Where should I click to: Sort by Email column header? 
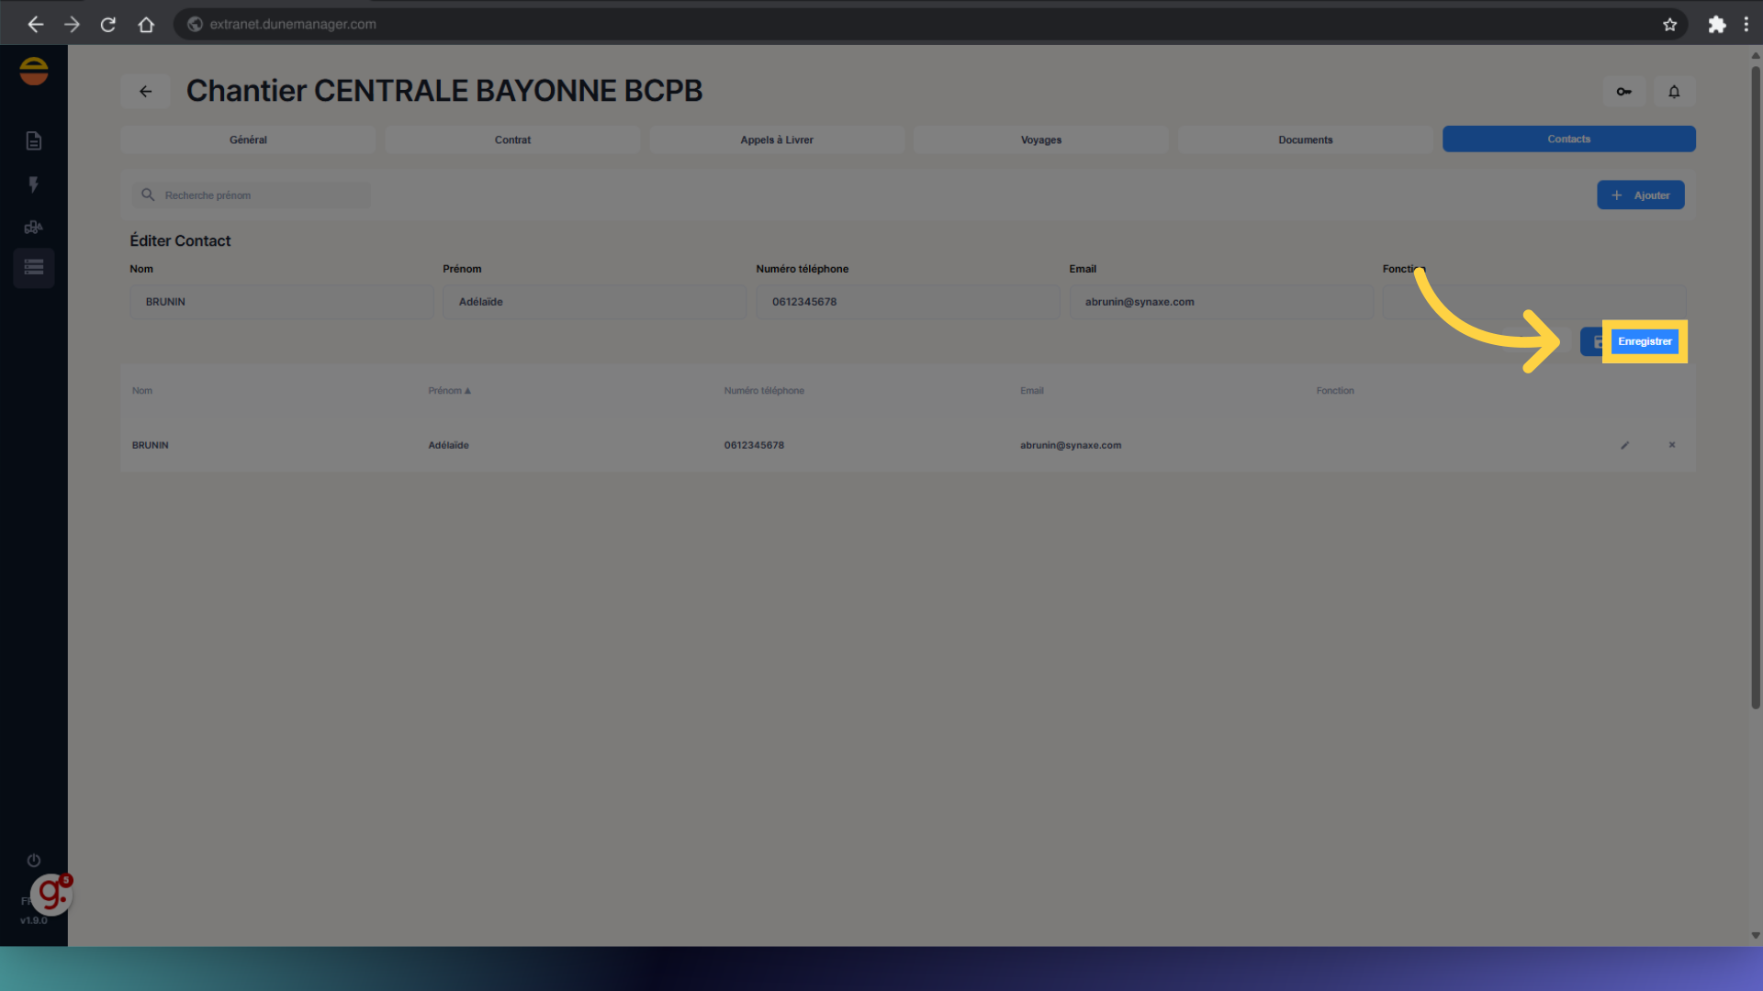click(1031, 391)
